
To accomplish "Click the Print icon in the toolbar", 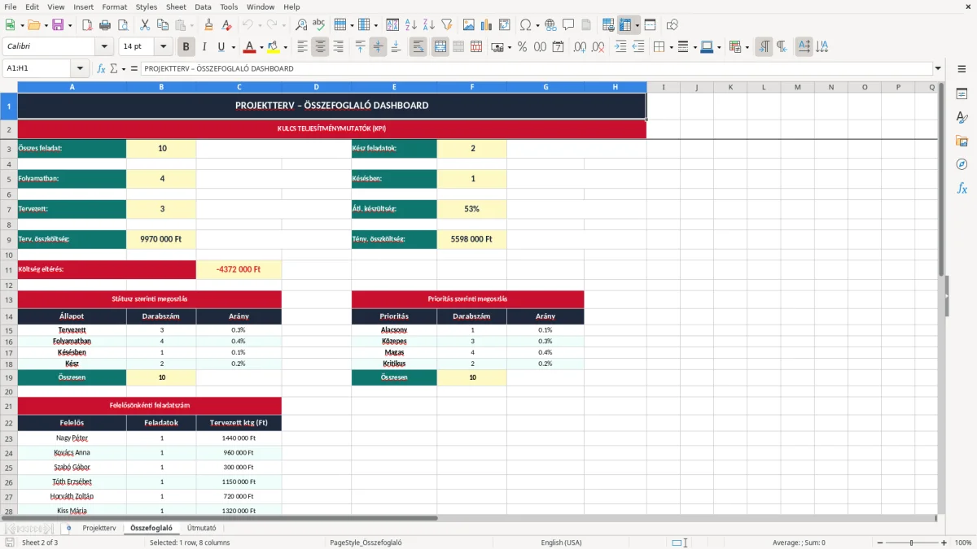I will (105, 25).
